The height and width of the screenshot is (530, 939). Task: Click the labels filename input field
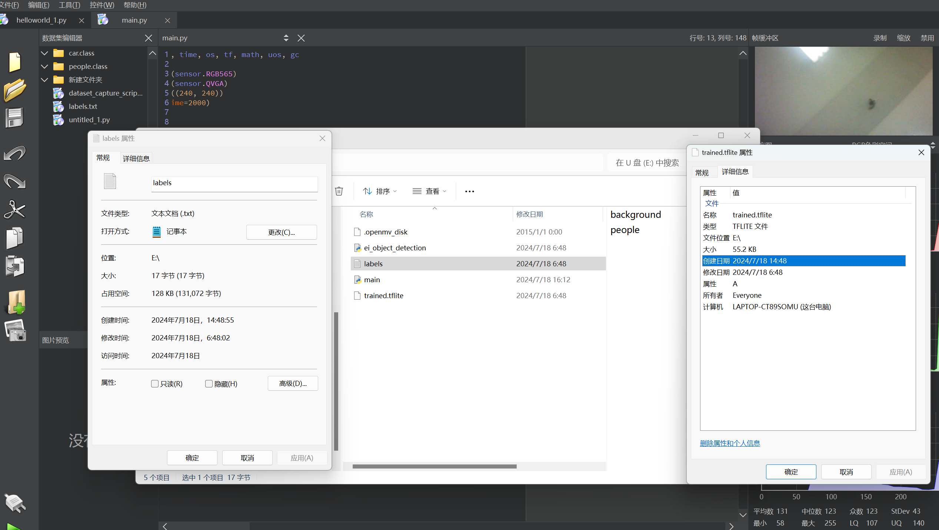[x=234, y=184]
